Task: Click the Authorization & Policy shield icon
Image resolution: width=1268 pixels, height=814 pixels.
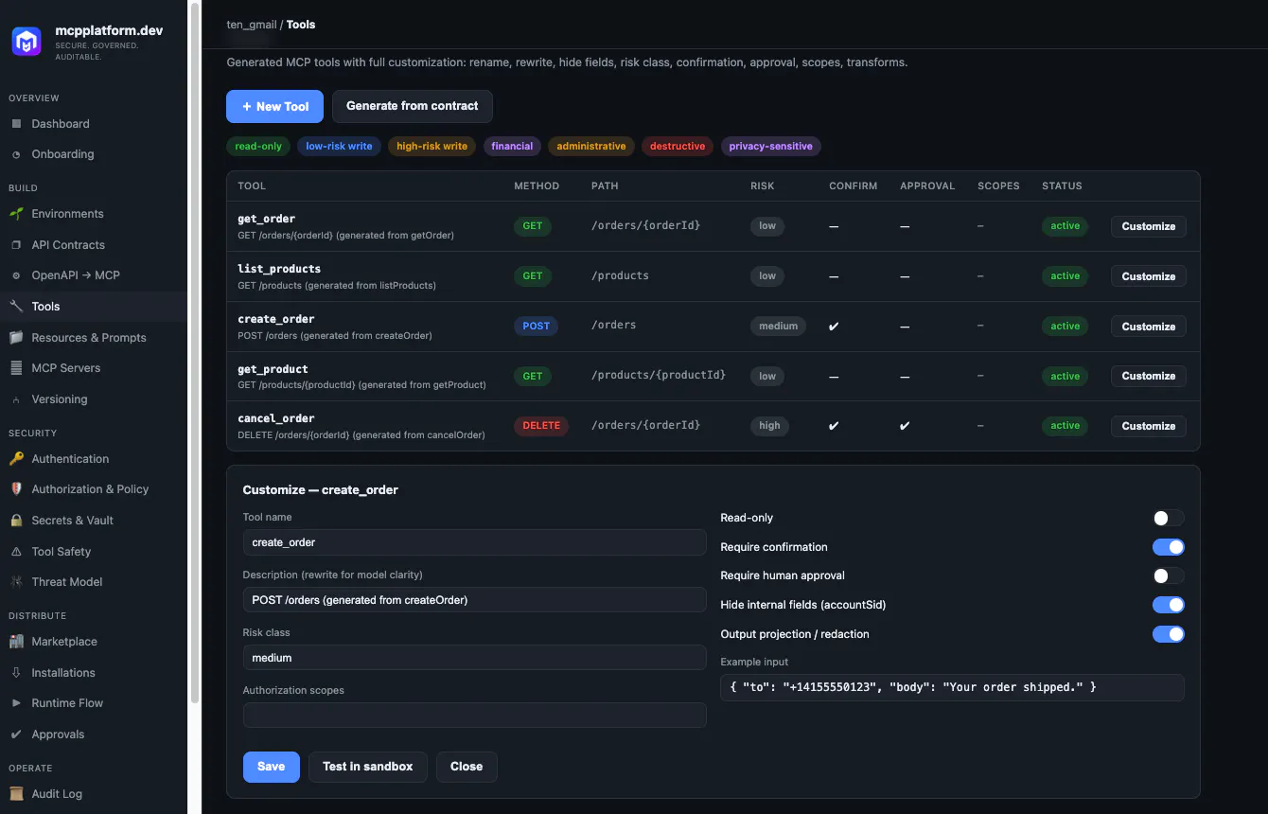Action: pos(16,489)
